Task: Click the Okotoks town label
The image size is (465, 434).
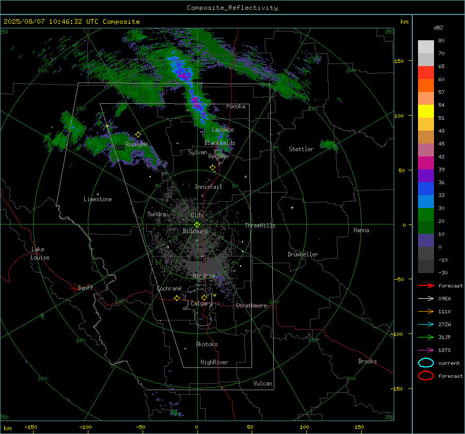Action: [x=207, y=344]
